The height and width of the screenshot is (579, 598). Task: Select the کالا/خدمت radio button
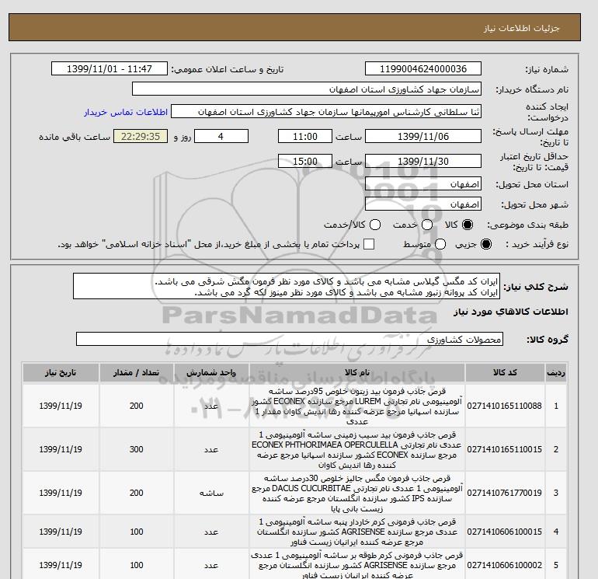coord(375,225)
